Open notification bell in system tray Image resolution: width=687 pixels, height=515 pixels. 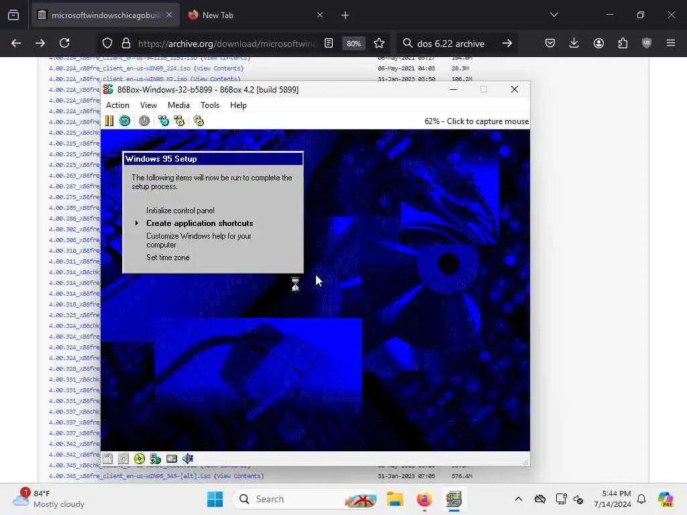click(641, 499)
